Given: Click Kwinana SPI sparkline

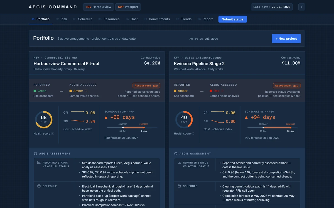Looking at the screenshot, I should point(217,121).
